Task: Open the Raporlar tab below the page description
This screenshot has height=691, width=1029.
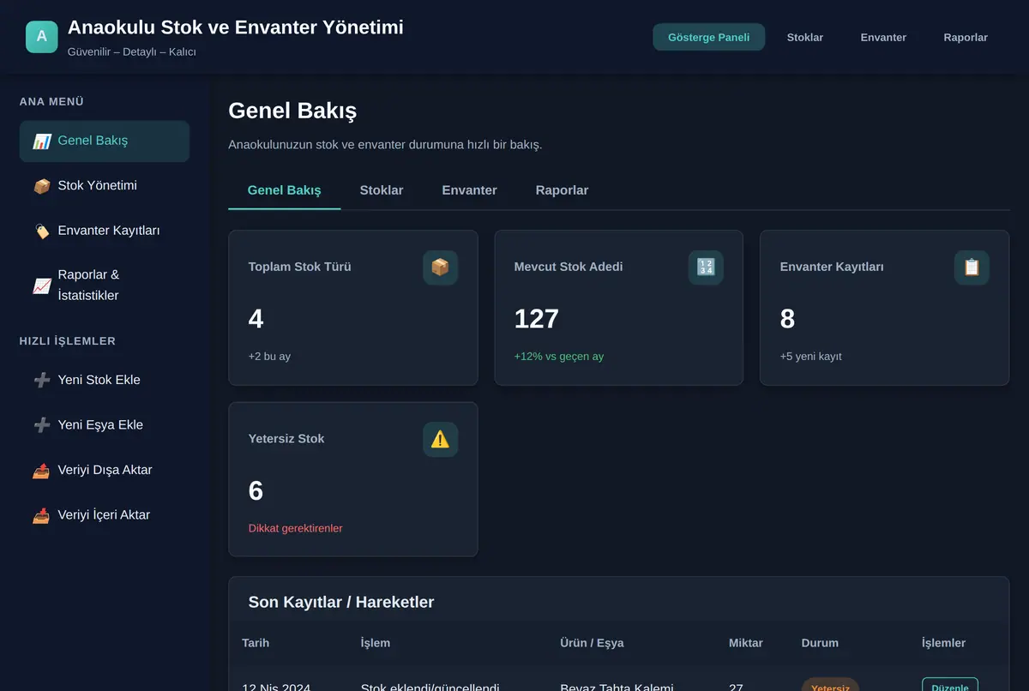Action: pos(562,190)
